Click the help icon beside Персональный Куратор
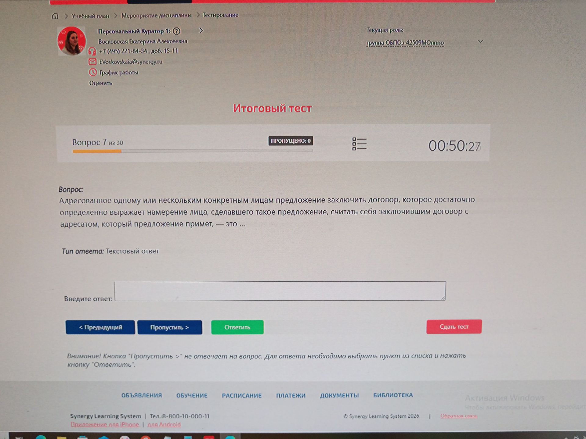Image resolution: width=586 pixels, height=439 pixels. click(176, 31)
